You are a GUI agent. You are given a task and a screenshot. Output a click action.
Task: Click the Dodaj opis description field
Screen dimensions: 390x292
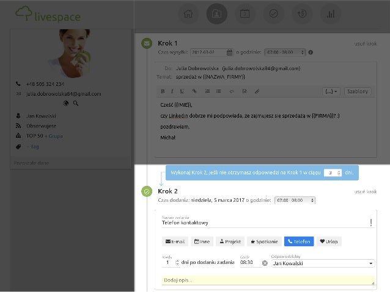[268, 280]
